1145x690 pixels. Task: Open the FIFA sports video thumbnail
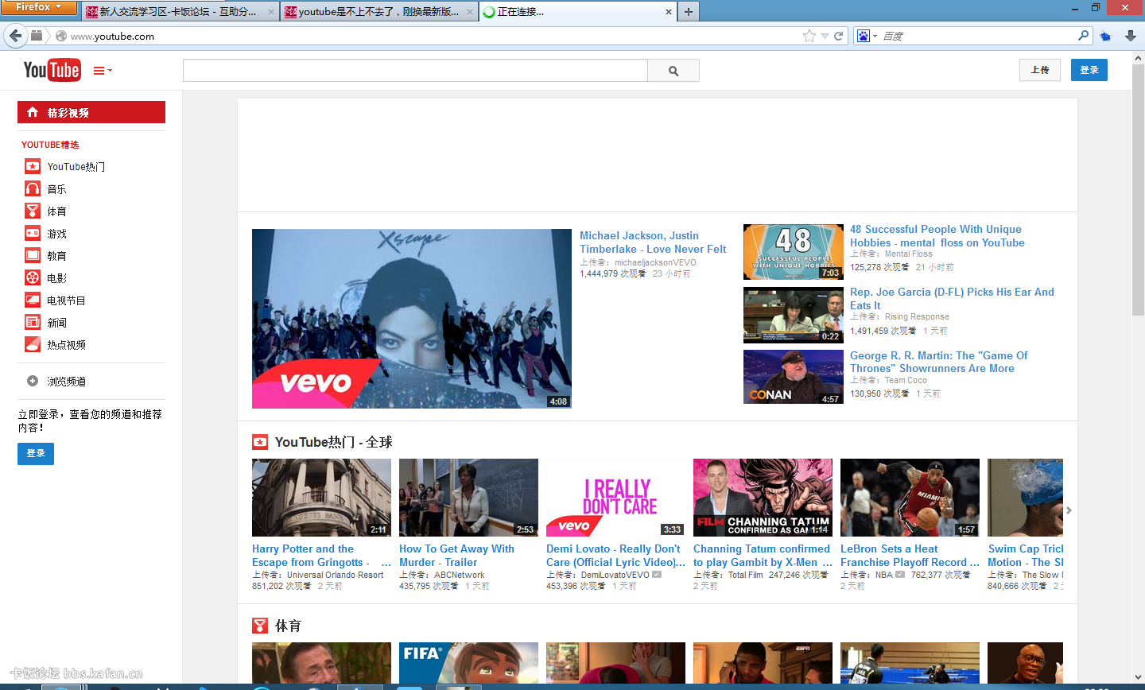tap(468, 663)
